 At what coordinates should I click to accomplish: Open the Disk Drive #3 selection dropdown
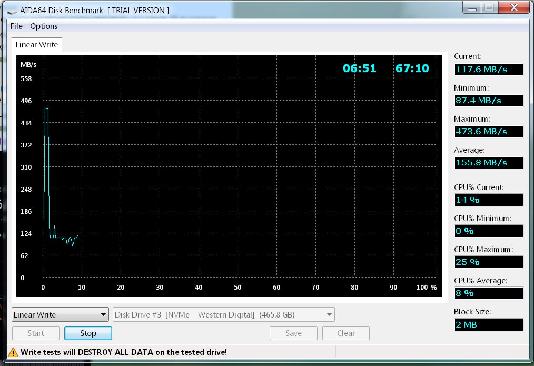pos(224,314)
